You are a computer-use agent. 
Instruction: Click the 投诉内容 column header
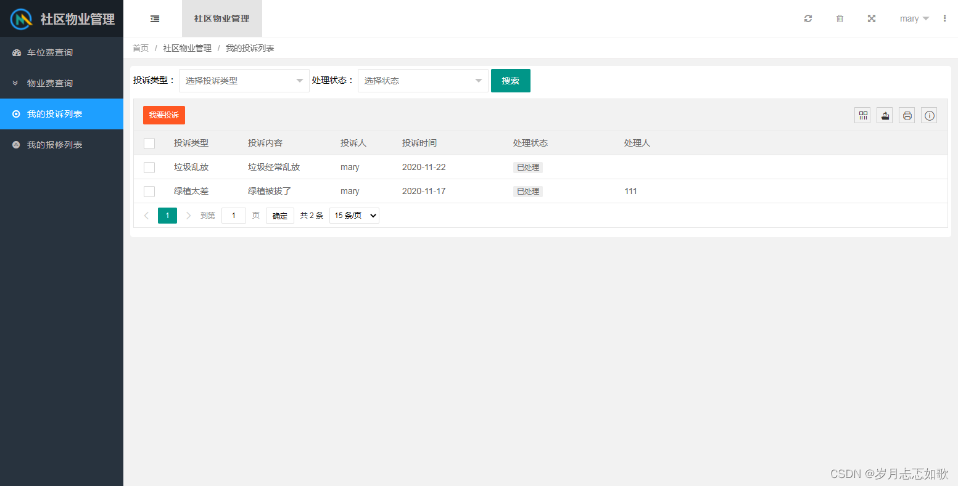tap(265, 143)
